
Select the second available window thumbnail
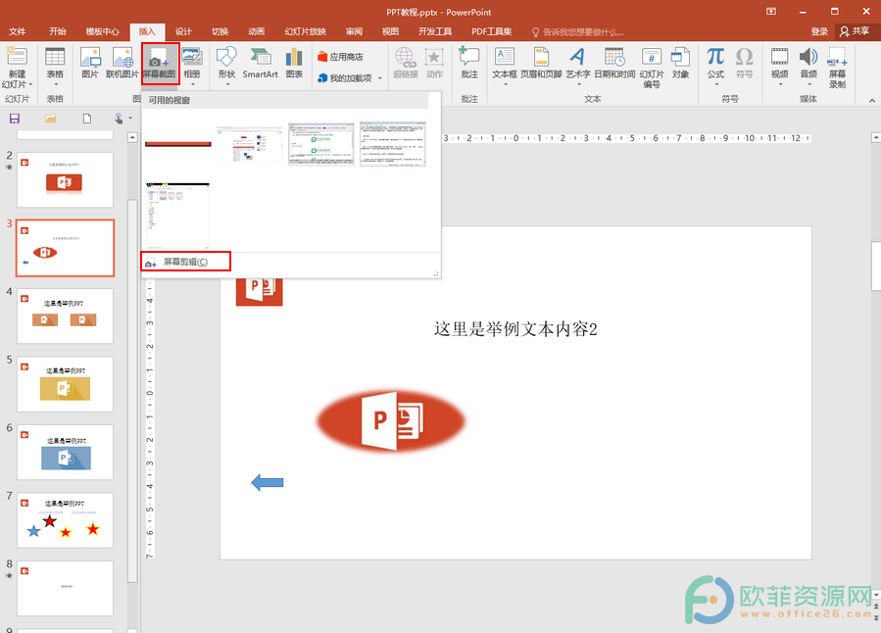tap(250, 144)
